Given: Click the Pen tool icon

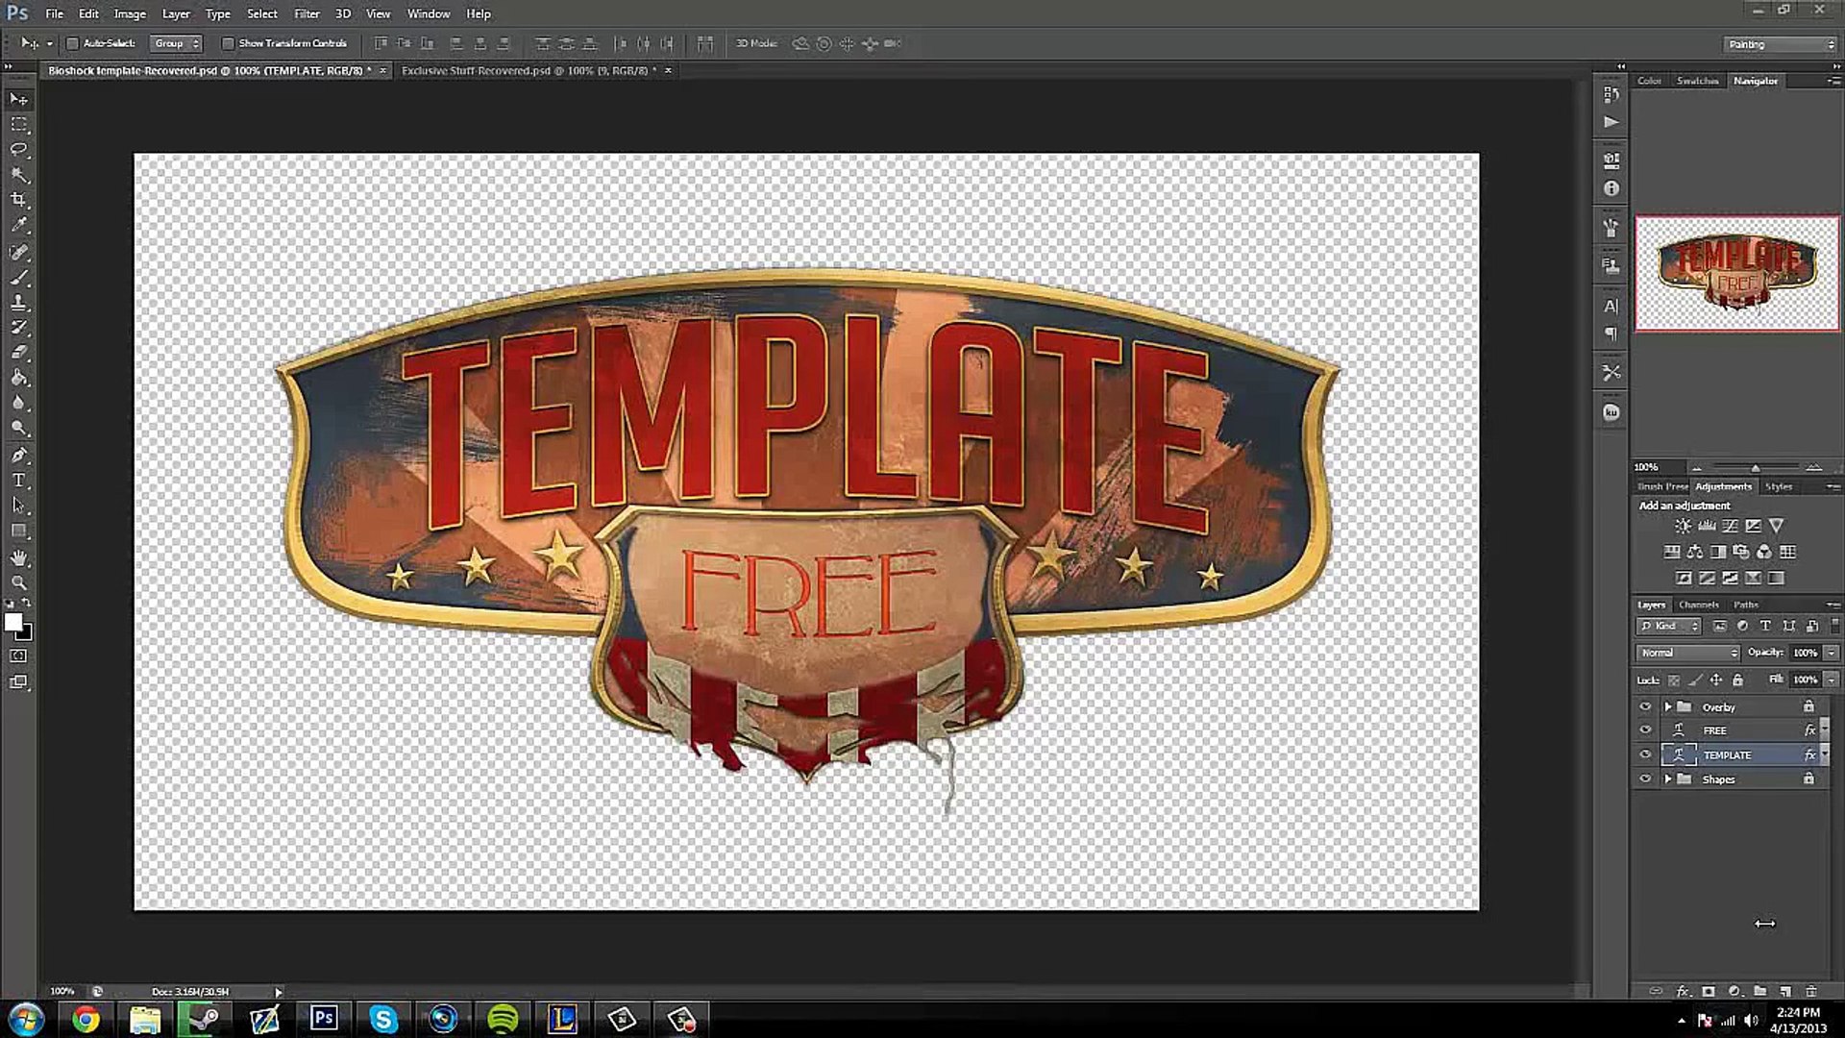Looking at the screenshot, I should (x=18, y=456).
